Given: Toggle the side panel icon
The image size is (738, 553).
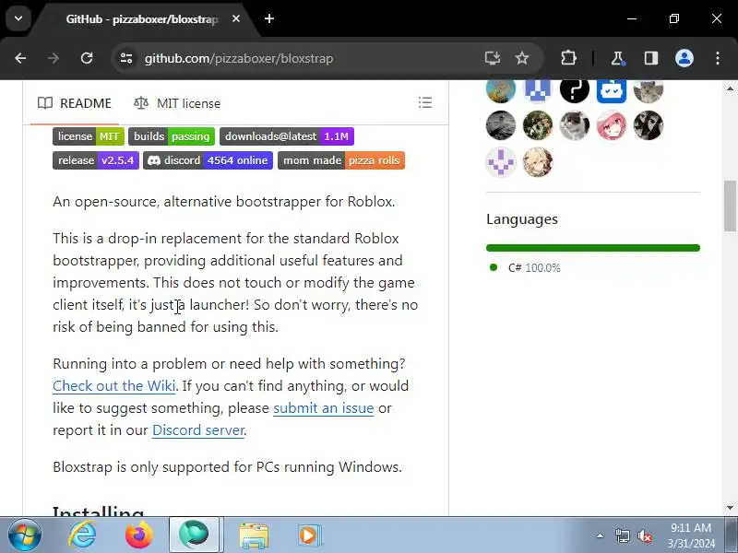Looking at the screenshot, I should [651, 58].
